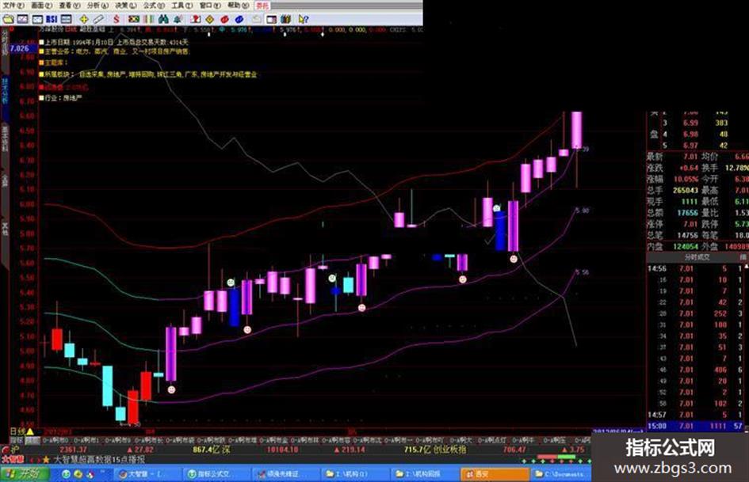Click the toolbar panel icon right of RSI
This screenshot has height=482, width=749.
coord(67,19)
